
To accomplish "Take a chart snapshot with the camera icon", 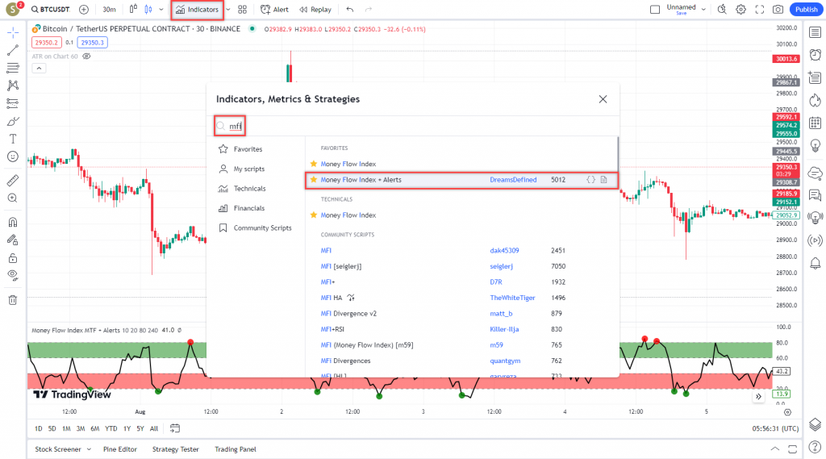I will coord(778,10).
